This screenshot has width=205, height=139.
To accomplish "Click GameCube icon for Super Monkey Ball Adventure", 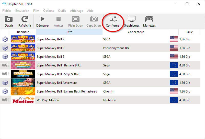I will (x=5, y=83).
